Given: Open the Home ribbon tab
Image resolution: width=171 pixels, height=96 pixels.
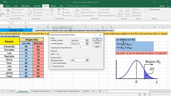Looking at the screenshot, I should [x=8, y=6].
